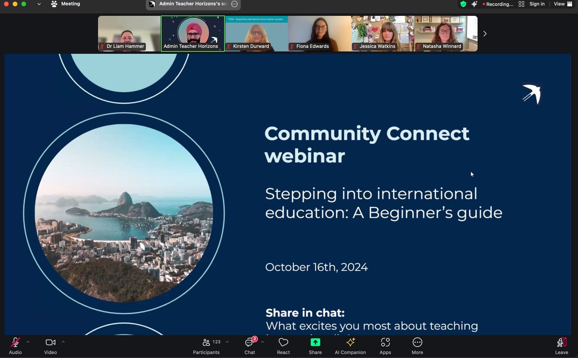Expand the arrow next to Participants count
Viewport: 578px width, 358px height.
click(x=227, y=342)
